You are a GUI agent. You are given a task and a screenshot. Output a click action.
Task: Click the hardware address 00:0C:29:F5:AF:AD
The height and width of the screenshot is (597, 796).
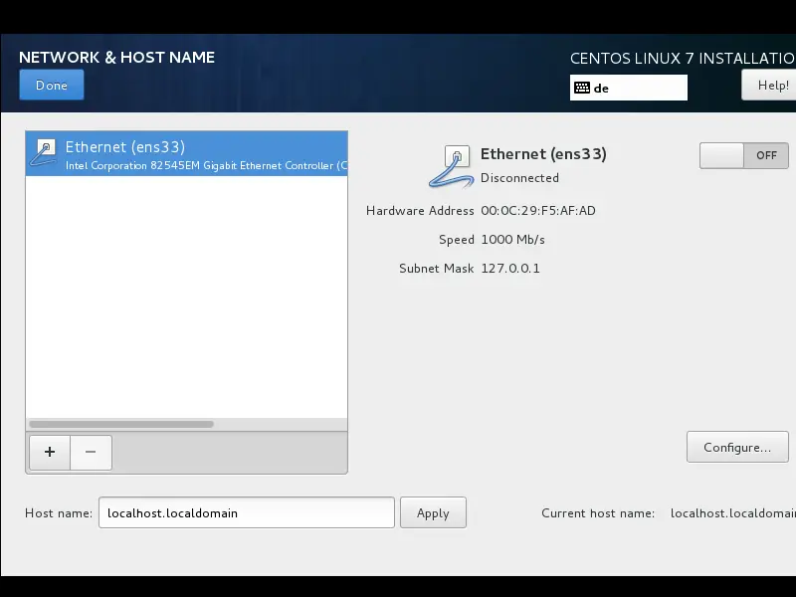(538, 211)
